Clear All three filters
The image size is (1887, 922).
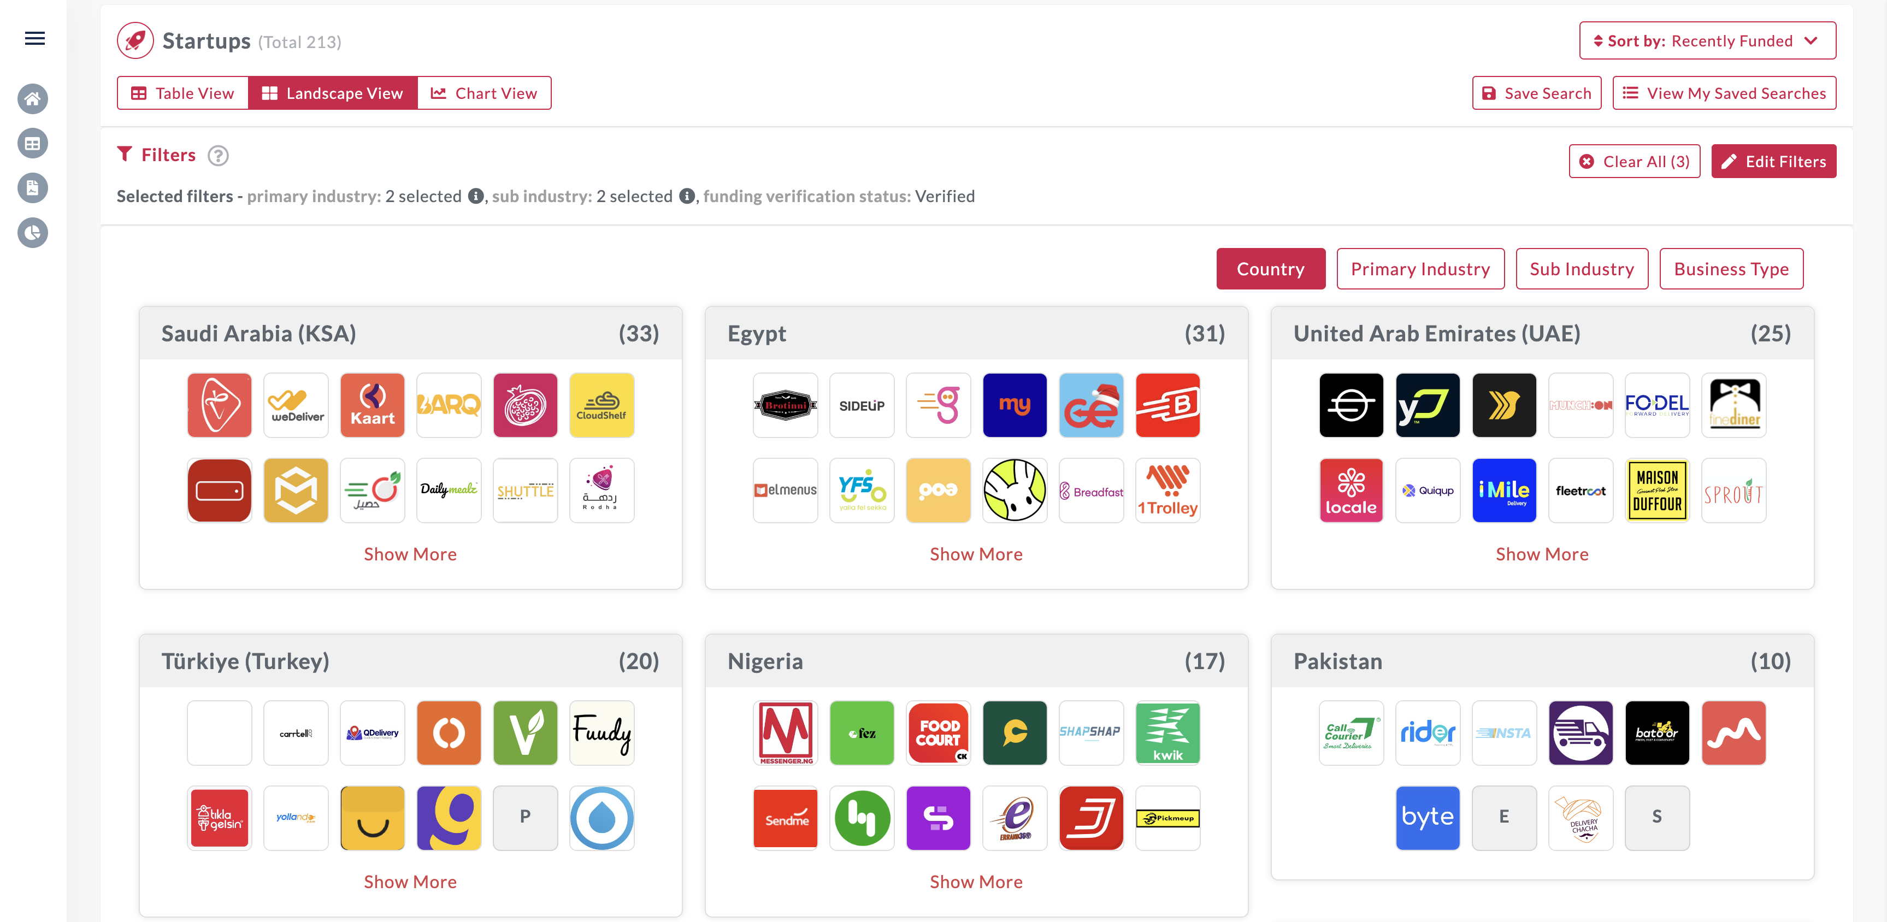pyautogui.click(x=1634, y=161)
